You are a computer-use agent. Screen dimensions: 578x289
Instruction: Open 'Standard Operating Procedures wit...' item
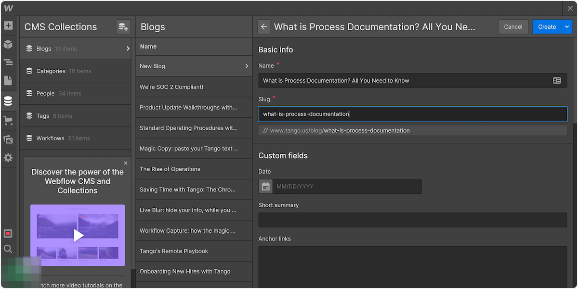194,128
